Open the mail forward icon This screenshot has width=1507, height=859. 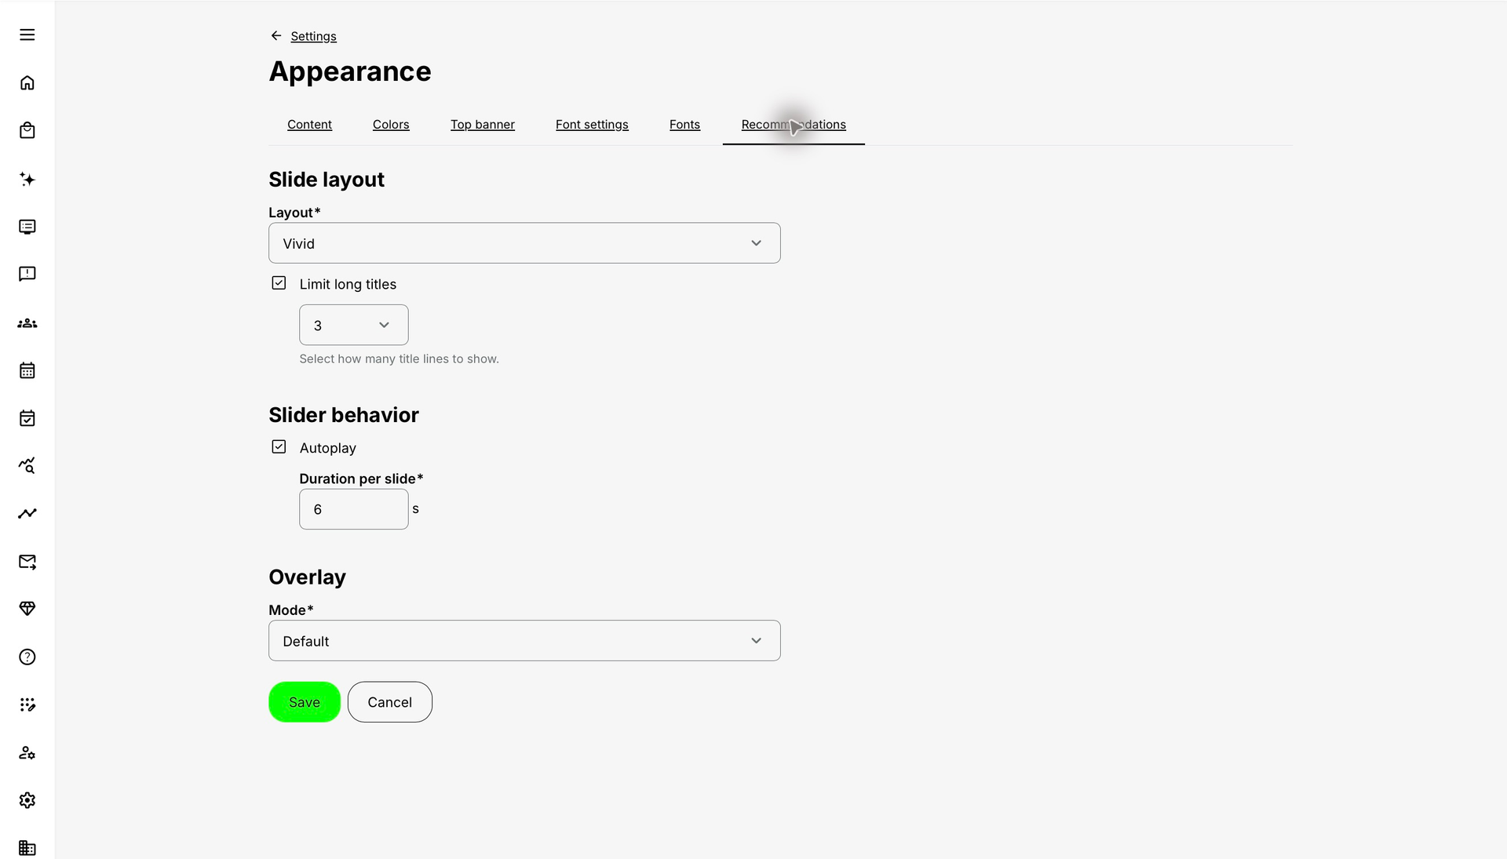tap(27, 562)
